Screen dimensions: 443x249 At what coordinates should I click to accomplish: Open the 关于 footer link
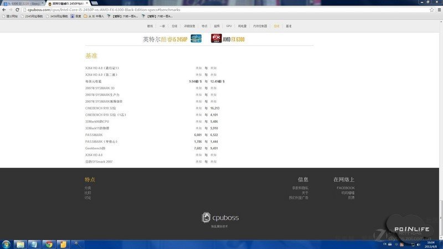[305, 193]
